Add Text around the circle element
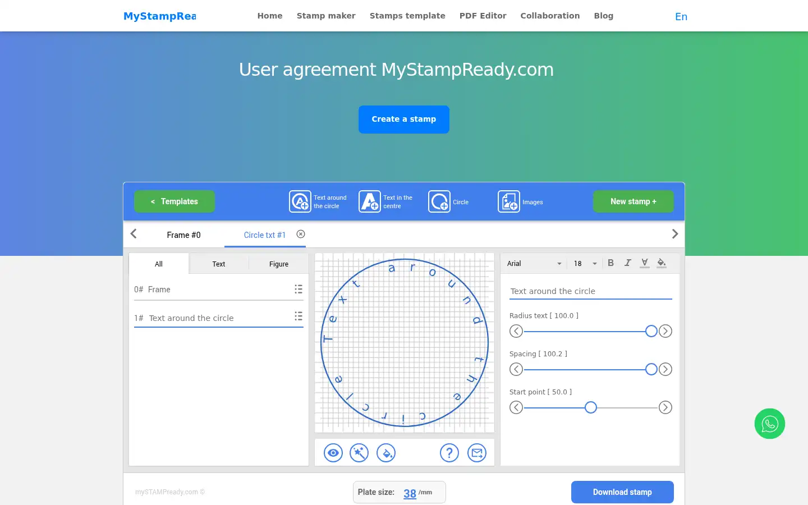 pos(318,201)
